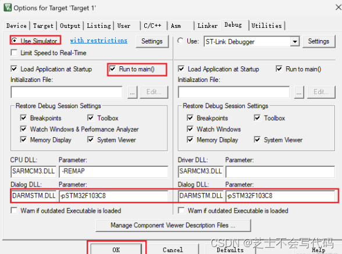Switch to the Linker tab
The width and height of the screenshot is (342, 254).
click(208, 26)
